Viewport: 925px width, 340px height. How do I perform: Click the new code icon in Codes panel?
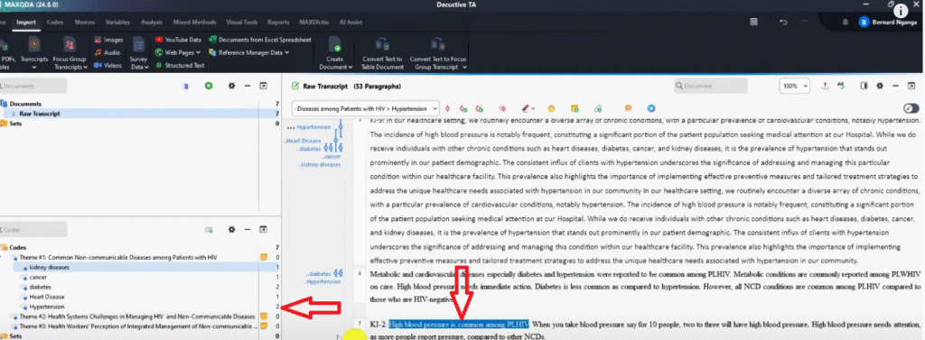(x=209, y=229)
